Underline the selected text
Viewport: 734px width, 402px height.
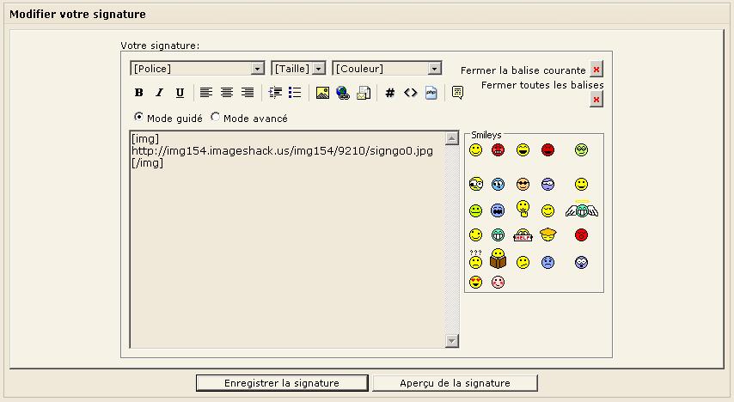[180, 93]
